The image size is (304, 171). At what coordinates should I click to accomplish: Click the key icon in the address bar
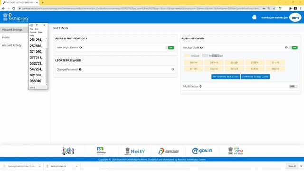(264, 9)
